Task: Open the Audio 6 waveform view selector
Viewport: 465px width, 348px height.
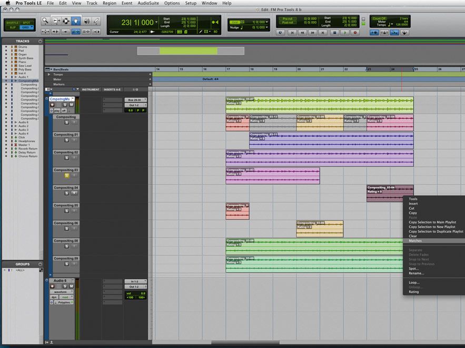Action: point(62,292)
